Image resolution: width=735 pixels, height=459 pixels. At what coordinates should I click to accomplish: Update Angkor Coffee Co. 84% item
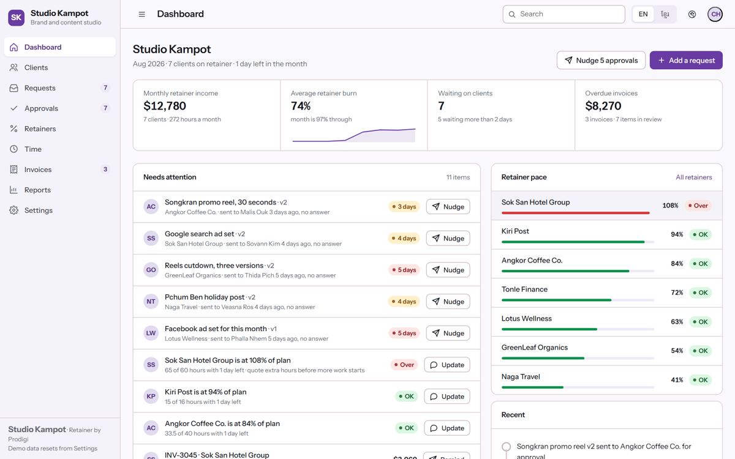tap(447, 428)
